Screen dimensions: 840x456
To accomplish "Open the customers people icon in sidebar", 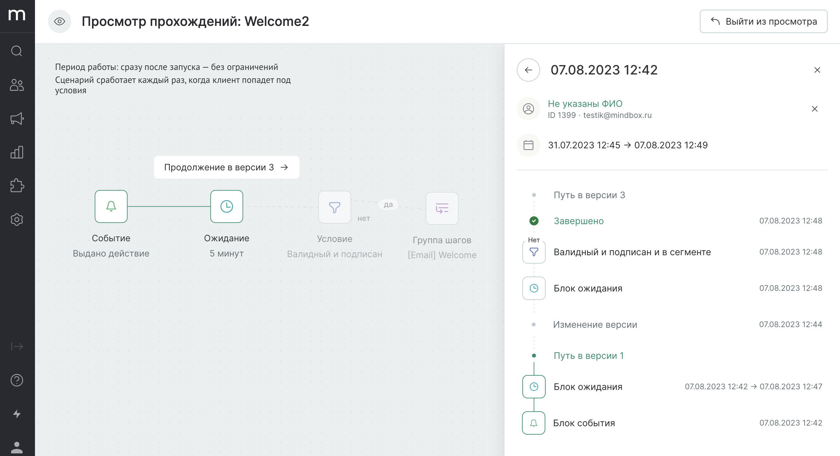I will coord(17,85).
